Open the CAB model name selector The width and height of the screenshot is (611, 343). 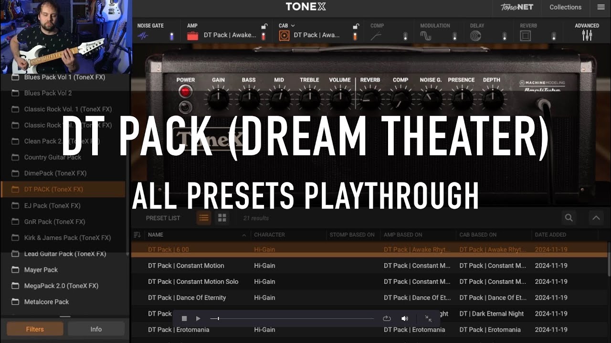pos(317,35)
